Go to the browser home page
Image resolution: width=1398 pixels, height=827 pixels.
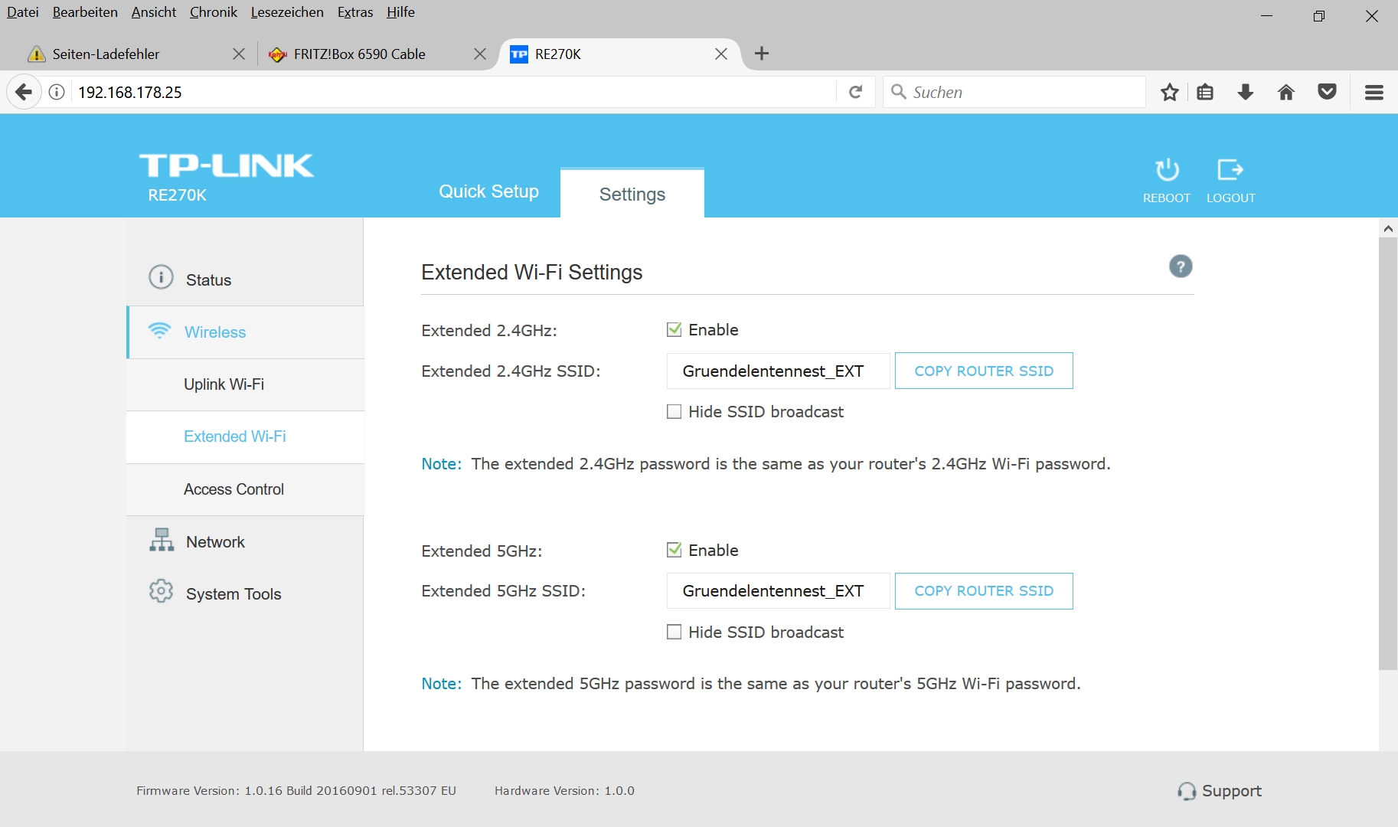pyautogui.click(x=1286, y=92)
